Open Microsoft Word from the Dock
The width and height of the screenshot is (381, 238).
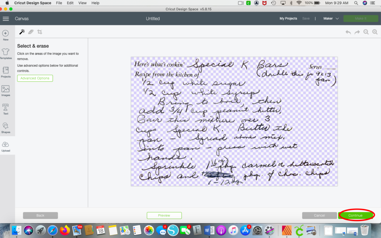[209, 230]
